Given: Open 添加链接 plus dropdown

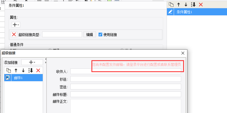Looking at the screenshot, I should pyautogui.click(x=32, y=62).
